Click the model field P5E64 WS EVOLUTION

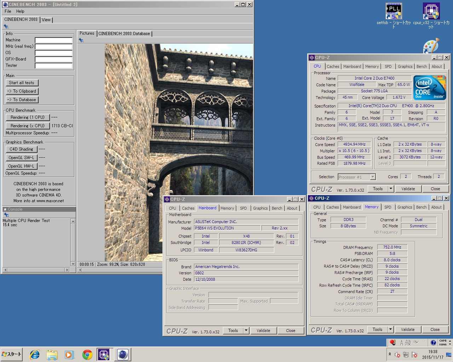pyautogui.click(x=228, y=228)
